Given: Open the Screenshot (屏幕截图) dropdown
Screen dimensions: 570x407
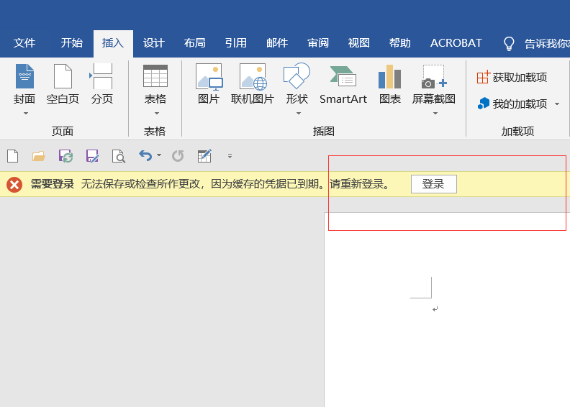Looking at the screenshot, I should point(434,113).
